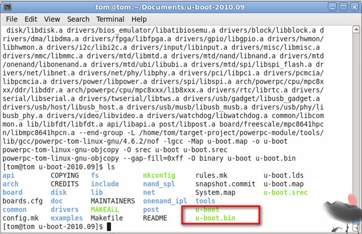The height and width of the screenshot is (234, 362).
Task: Click the terminal window icon in title bar
Action: click(x=8, y=7)
